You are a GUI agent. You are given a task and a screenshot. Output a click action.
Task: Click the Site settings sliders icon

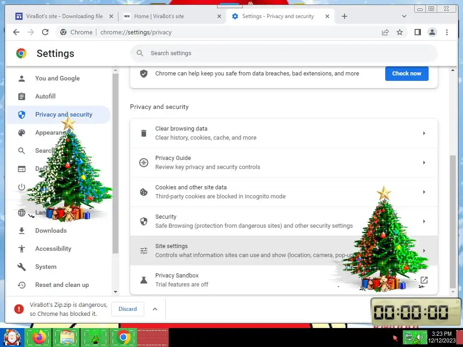[x=144, y=251]
